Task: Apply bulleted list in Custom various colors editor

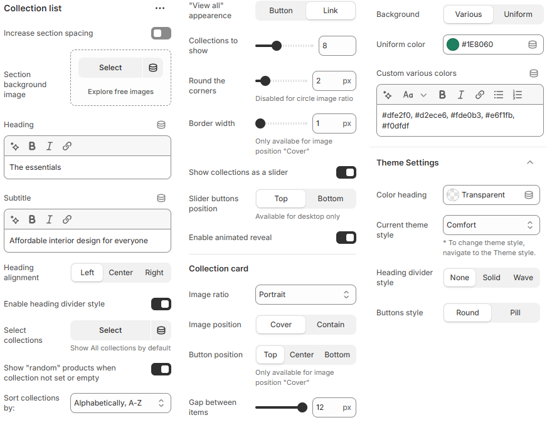Action: [499, 95]
